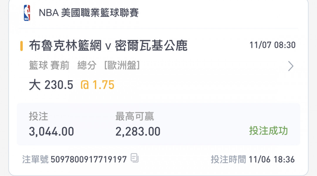Click the 投注 stake label

coord(38,116)
